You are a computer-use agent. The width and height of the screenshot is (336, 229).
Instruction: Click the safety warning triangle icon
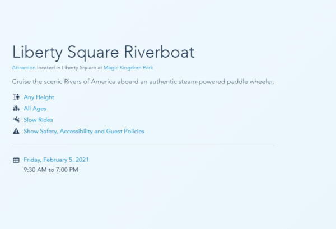[16, 132]
